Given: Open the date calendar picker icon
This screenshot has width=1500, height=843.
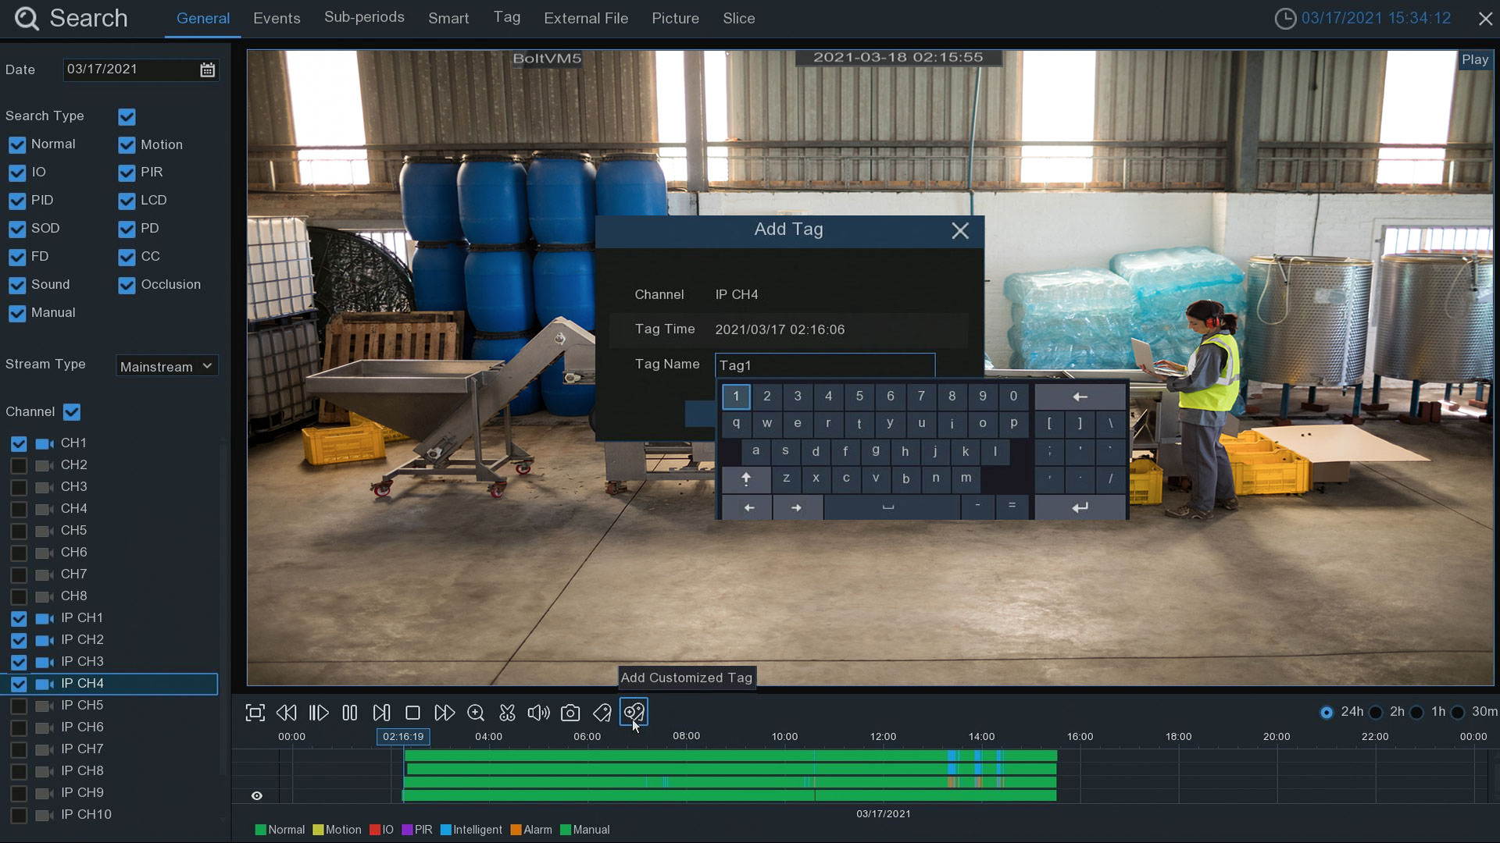Looking at the screenshot, I should 207,70.
